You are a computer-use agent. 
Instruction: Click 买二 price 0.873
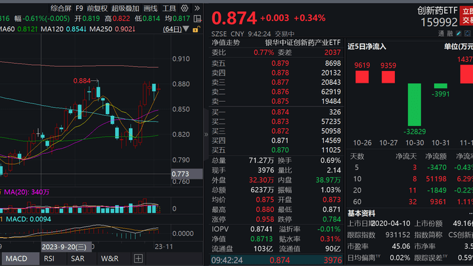click(280, 122)
